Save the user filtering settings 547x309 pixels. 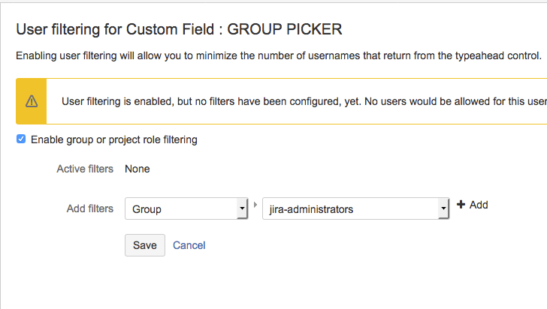[x=145, y=245]
